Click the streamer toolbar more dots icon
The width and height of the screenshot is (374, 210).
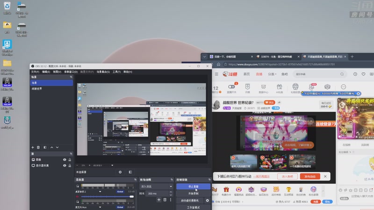[344, 87]
